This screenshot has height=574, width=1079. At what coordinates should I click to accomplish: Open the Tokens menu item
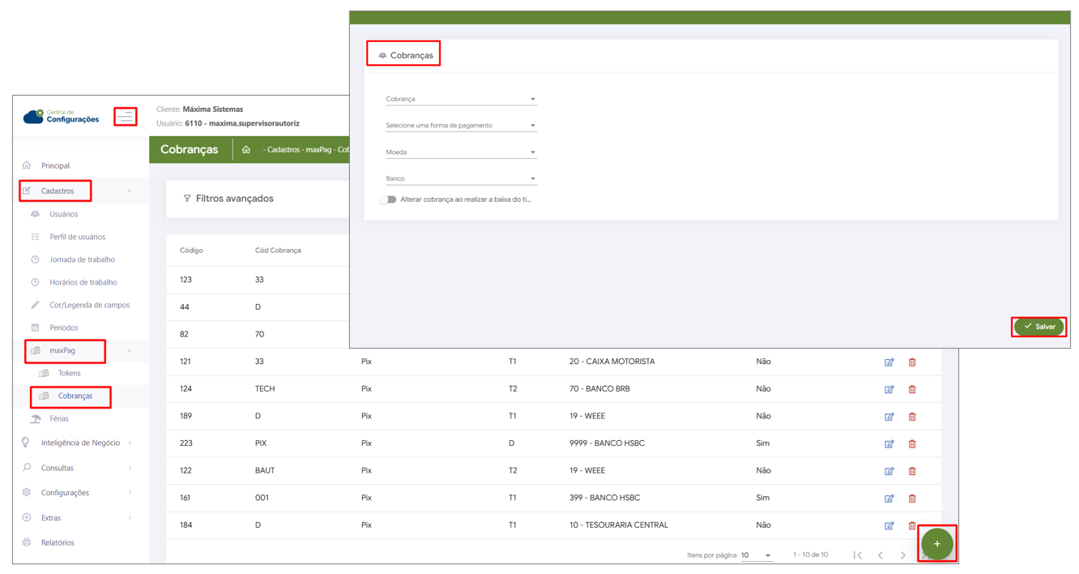coord(69,373)
